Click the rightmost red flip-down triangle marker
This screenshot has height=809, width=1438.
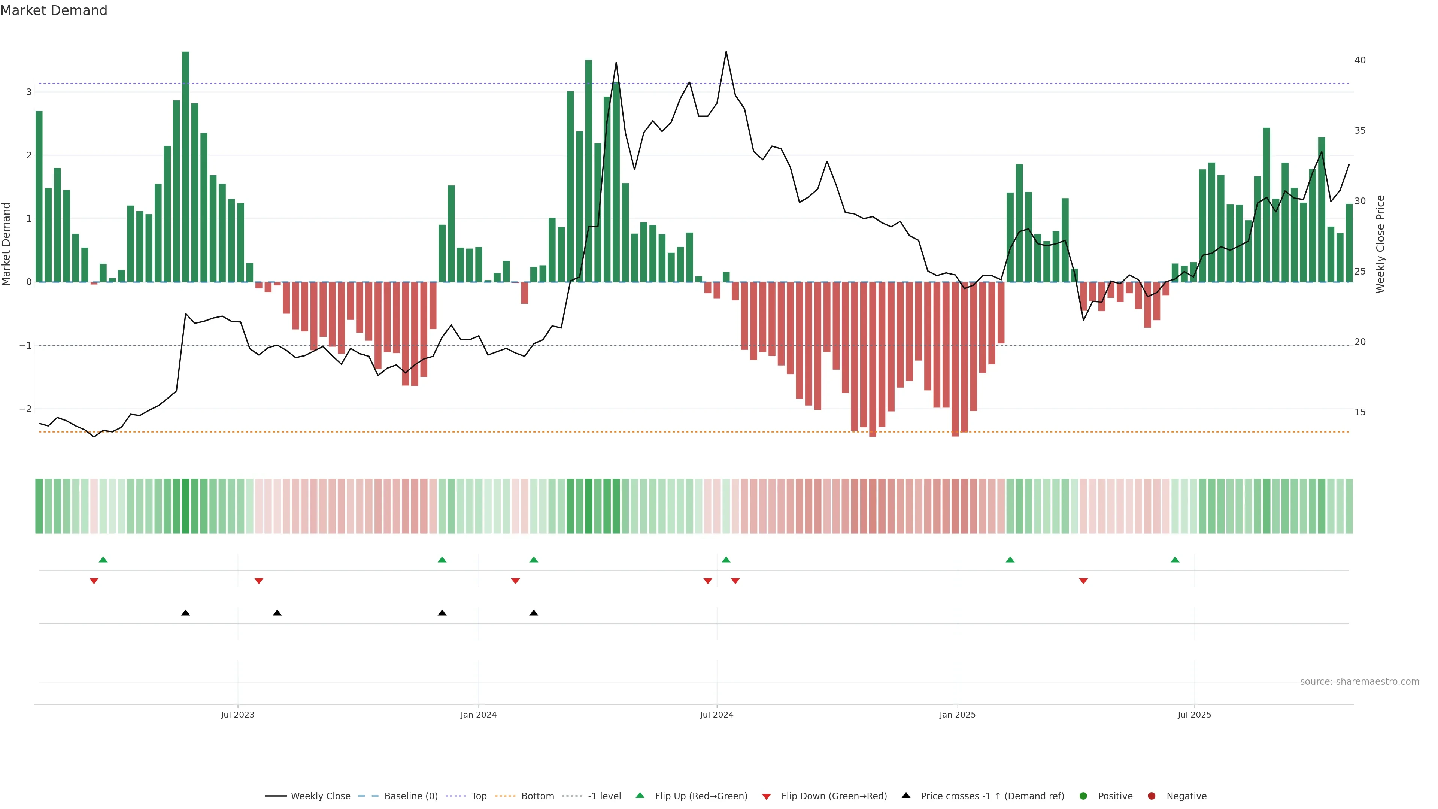pos(1083,581)
